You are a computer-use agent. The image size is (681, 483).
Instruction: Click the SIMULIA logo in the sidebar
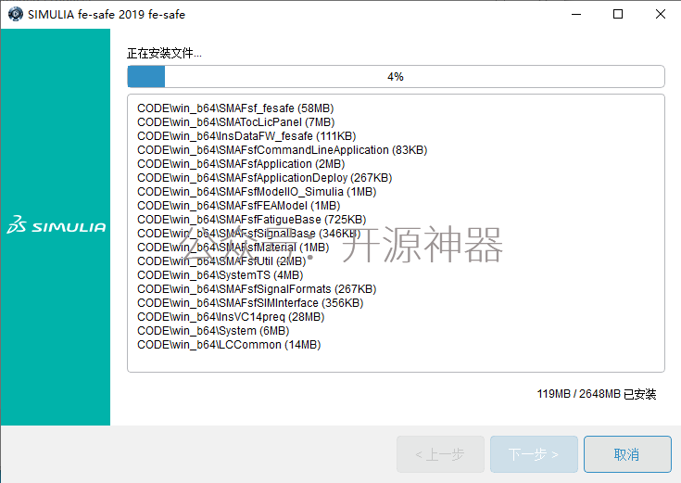tap(56, 224)
